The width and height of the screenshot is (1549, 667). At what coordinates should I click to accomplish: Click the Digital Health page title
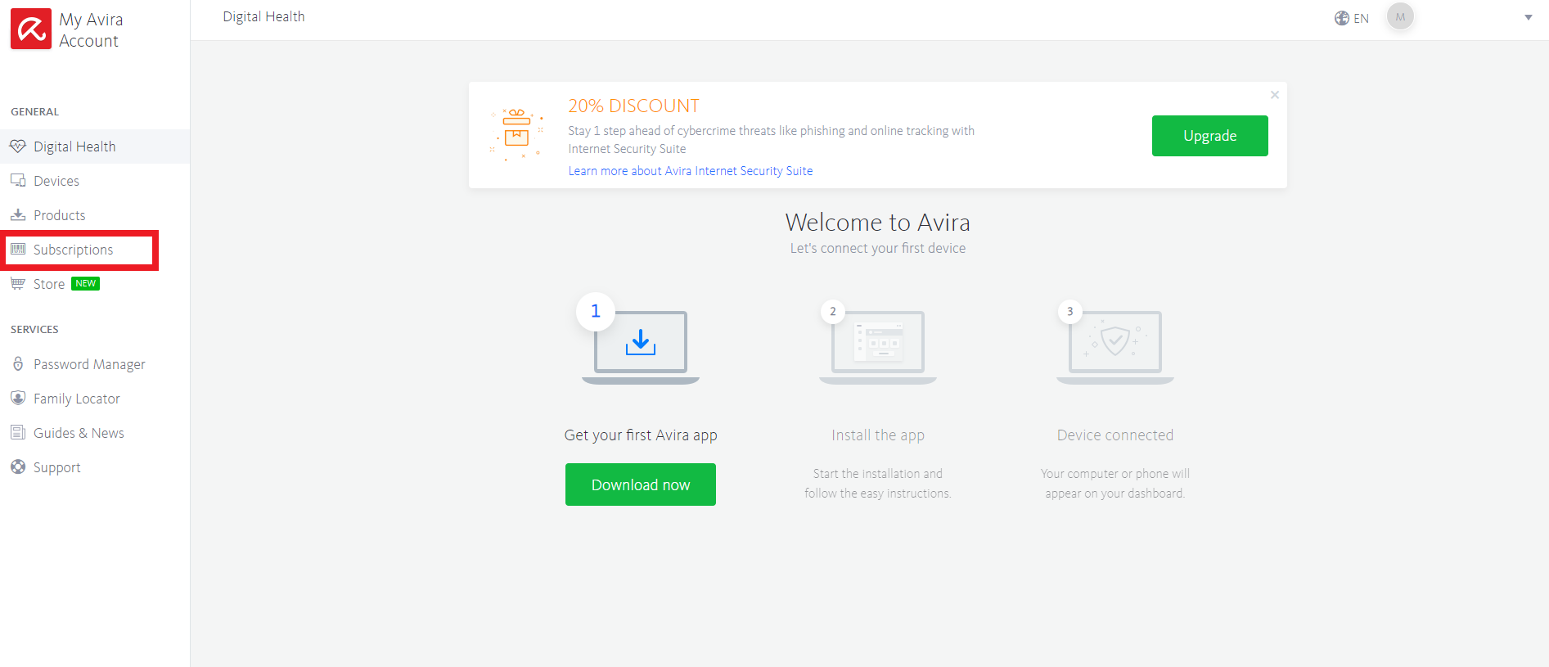coord(263,16)
